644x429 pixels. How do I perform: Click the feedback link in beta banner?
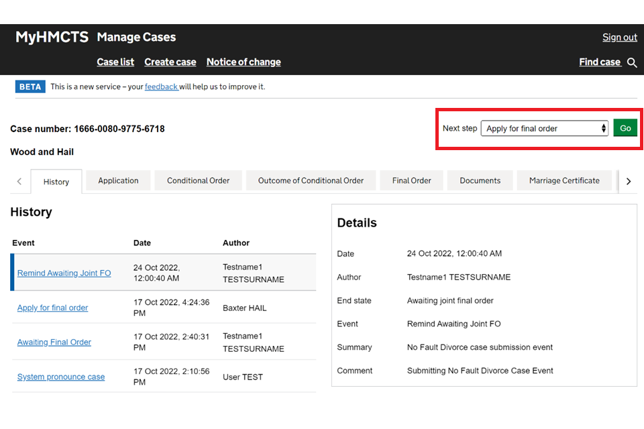(161, 86)
